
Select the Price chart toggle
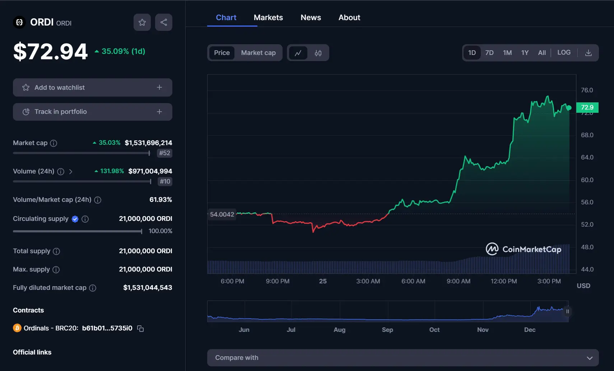pos(222,53)
